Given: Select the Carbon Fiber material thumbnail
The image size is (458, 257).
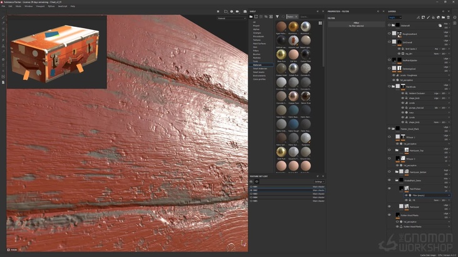Looking at the screenshot, I should pos(305,54).
